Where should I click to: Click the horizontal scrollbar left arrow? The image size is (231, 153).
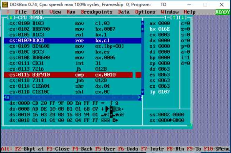click(5, 98)
